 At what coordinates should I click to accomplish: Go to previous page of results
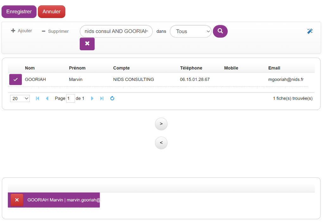[x=47, y=99]
